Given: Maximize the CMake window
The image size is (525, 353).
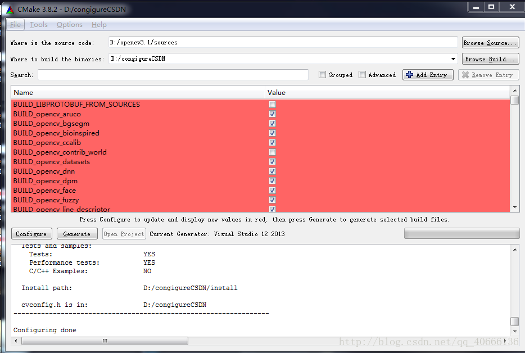Looking at the screenshot, I should pyautogui.click(x=491, y=7).
